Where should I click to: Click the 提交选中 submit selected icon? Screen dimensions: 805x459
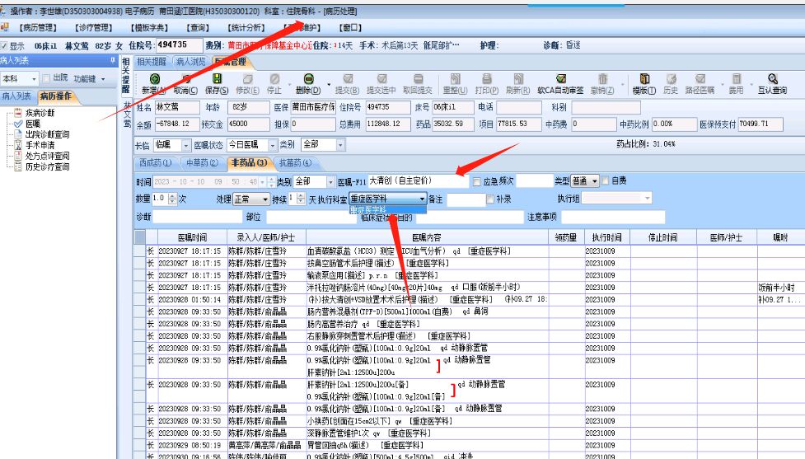pyautogui.click(x=381, y=79)
